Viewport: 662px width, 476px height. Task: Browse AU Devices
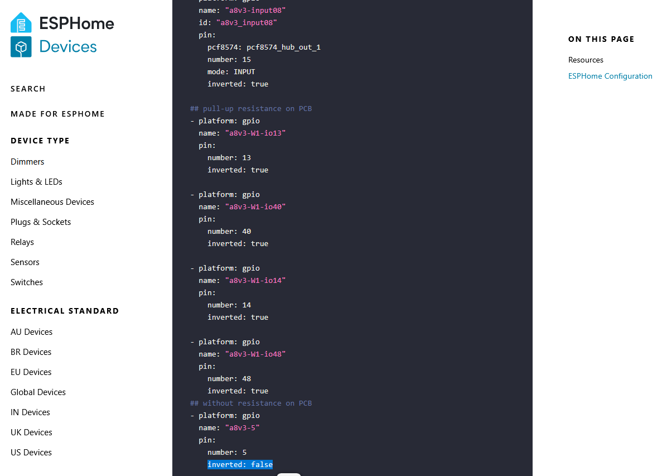click(31, 332)
